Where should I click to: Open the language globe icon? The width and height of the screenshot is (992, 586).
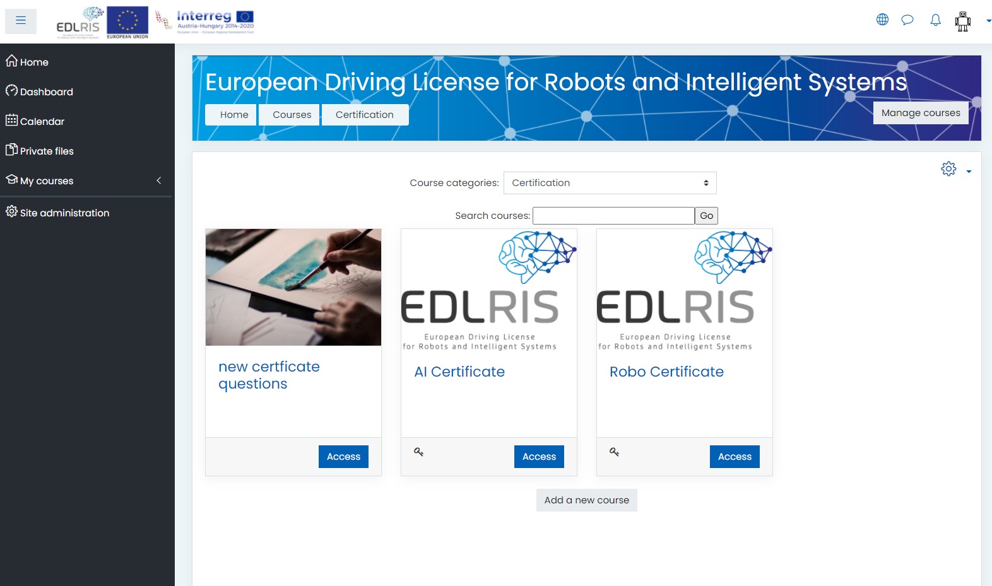click(882, 20)
